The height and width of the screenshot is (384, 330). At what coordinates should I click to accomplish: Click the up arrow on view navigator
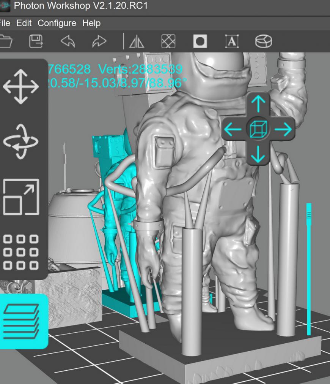pos(258,103)
